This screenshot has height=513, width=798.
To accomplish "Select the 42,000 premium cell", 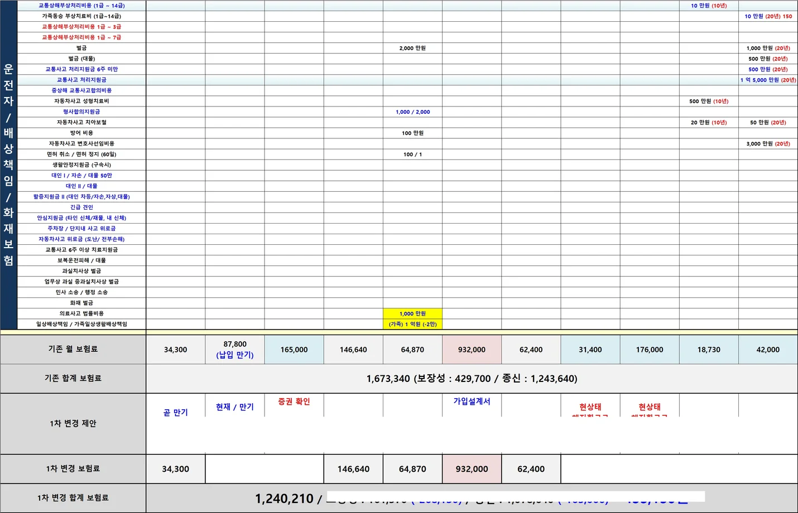I will click(768, 349).
